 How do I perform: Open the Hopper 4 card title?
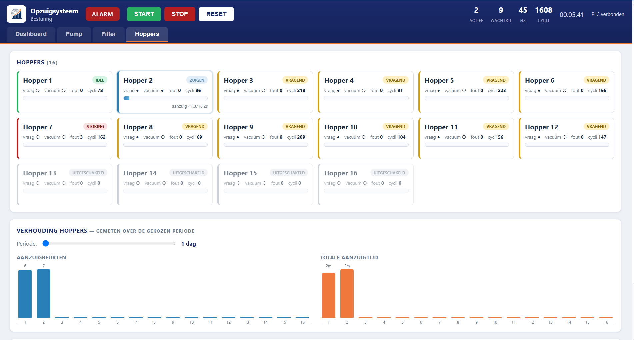(339, 80)
